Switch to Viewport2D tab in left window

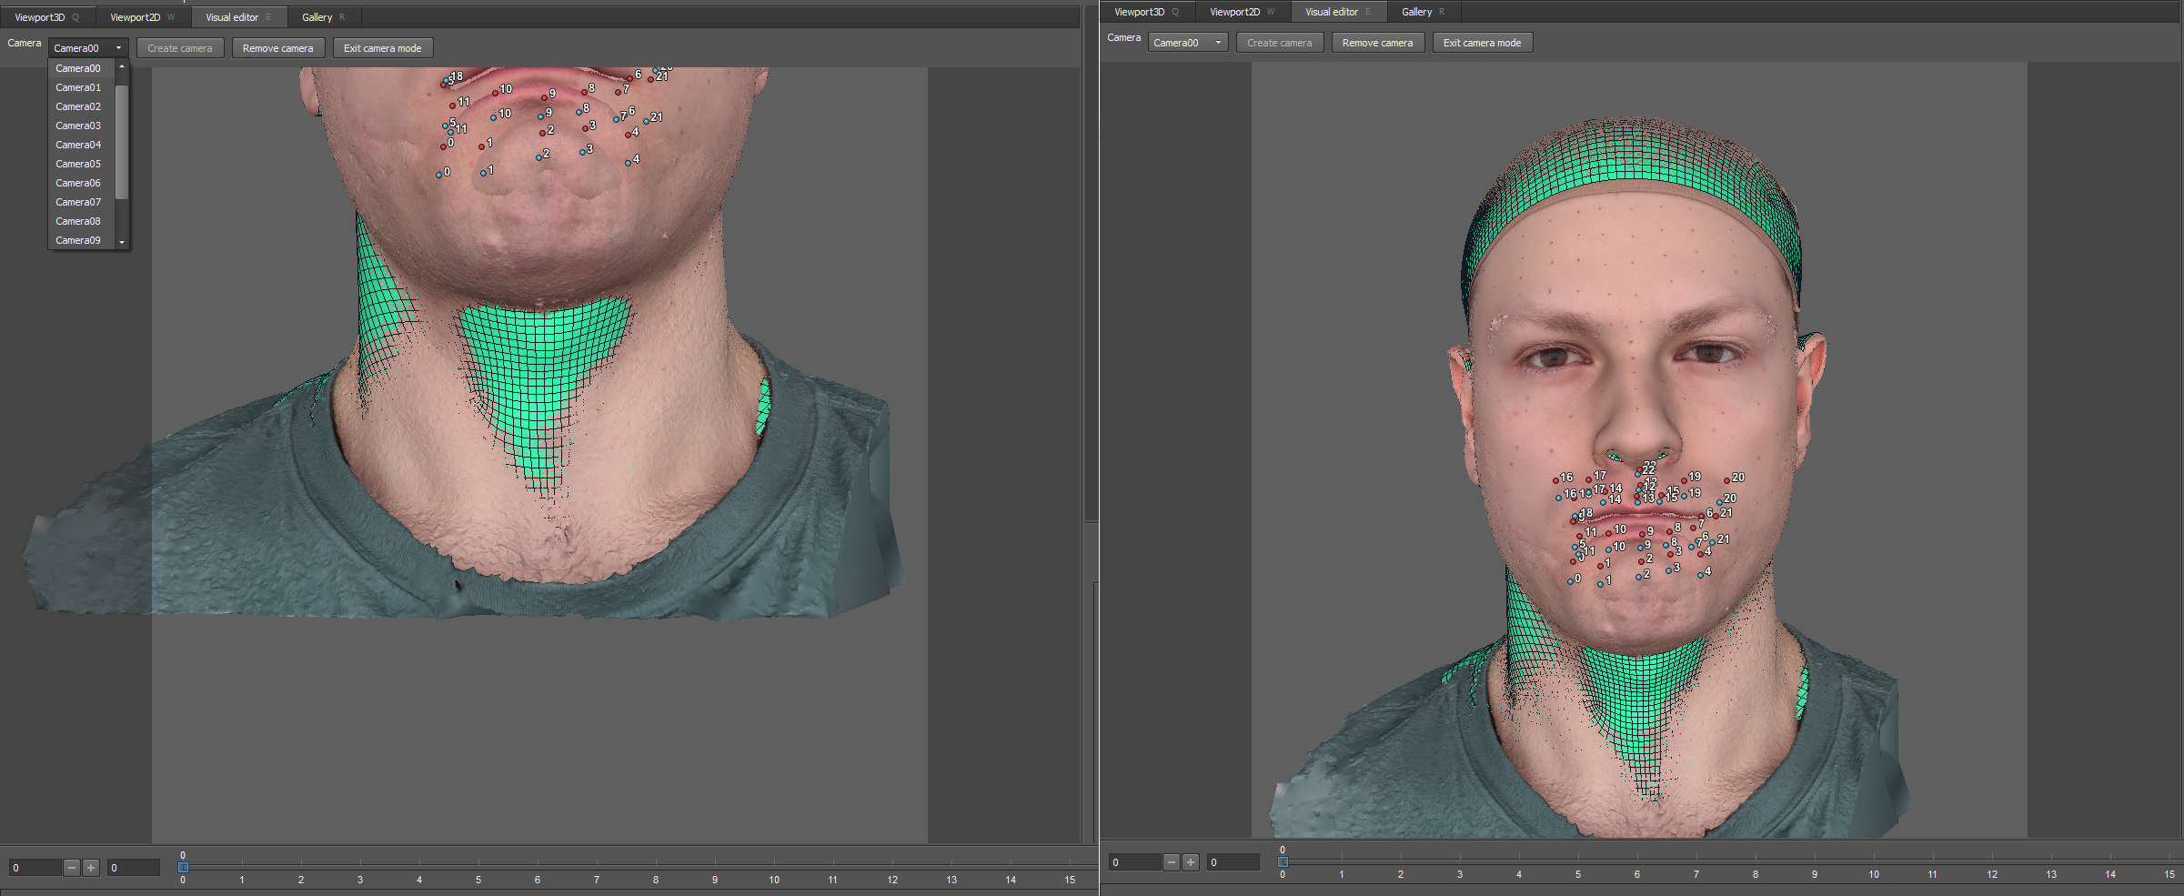pos(142,17)
